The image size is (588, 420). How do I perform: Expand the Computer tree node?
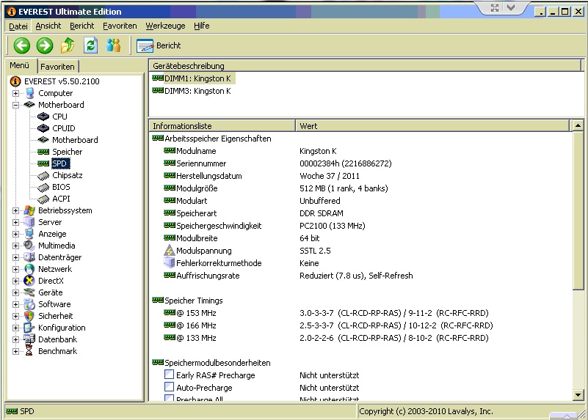15,93
